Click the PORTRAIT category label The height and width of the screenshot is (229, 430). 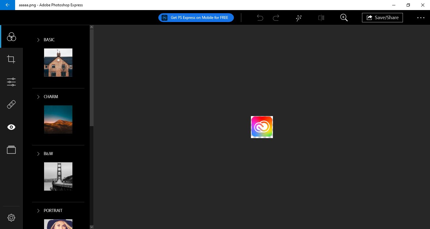point(53,210)
